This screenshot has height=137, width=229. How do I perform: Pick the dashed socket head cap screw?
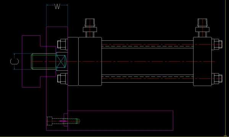tap(63, 121)
